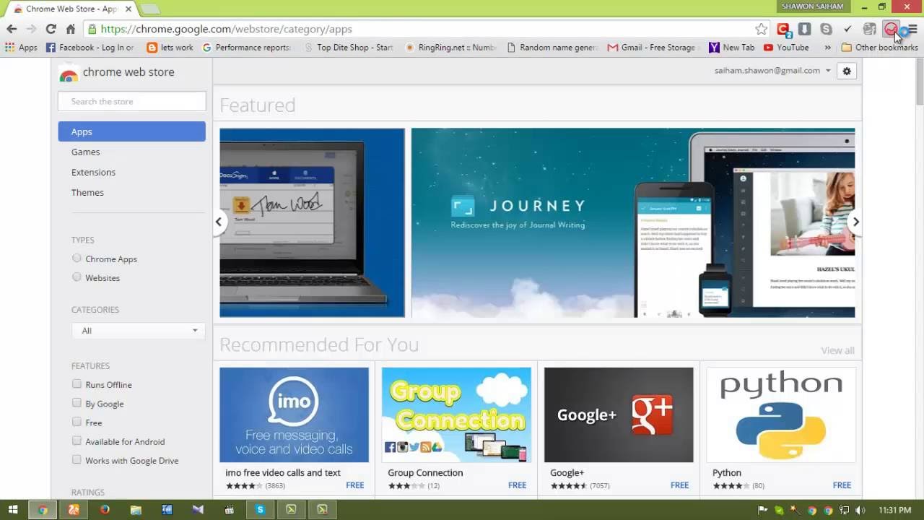Check Available for Android checkbox

(x=77, y=441)
